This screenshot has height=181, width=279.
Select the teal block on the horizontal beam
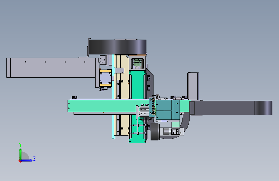coord(168,110)
